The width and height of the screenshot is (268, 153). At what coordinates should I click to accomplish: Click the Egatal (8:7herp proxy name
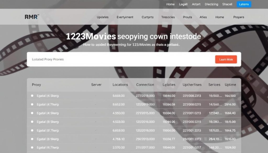tap(48, 131)
